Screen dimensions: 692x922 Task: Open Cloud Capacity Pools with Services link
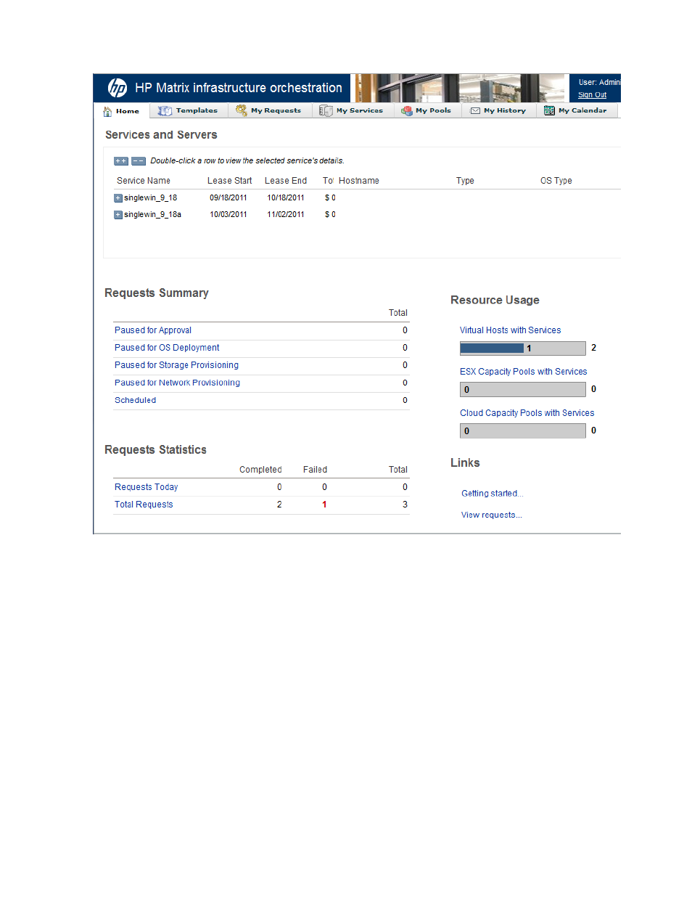pos(527,413)
